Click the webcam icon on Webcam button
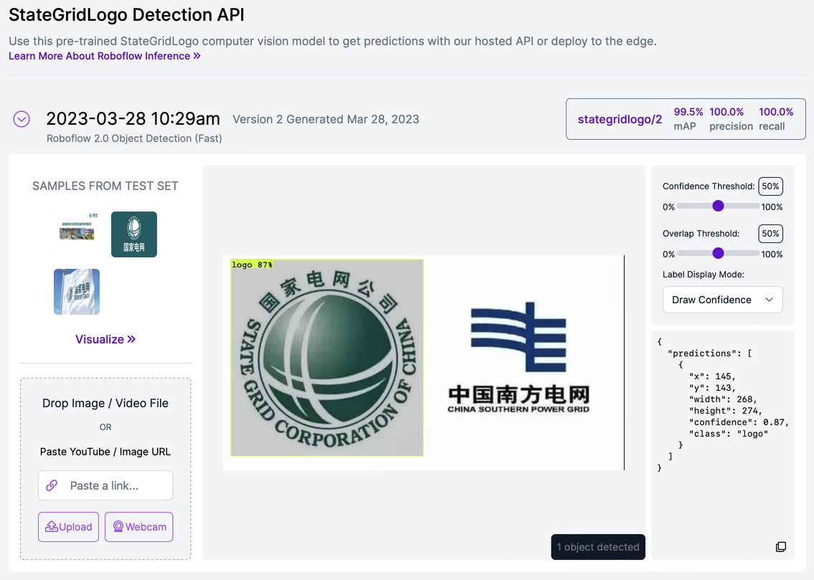This screenshot has height=580, width=814. point(118,527)
